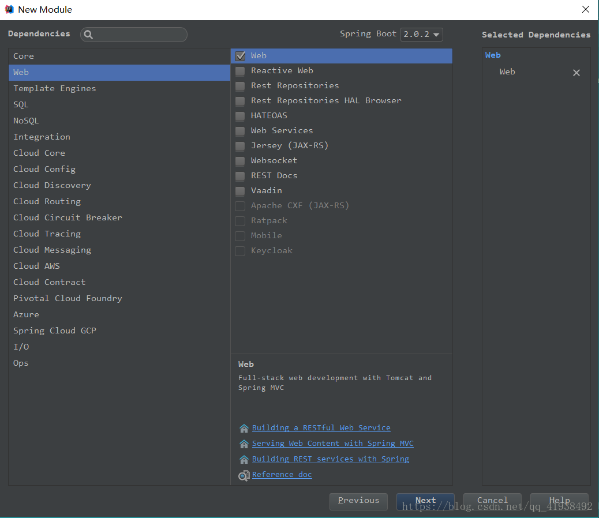The width and height of the screenshot is (599, 518).
Task: Select the highlighted Web category
Action: point(119,73)
